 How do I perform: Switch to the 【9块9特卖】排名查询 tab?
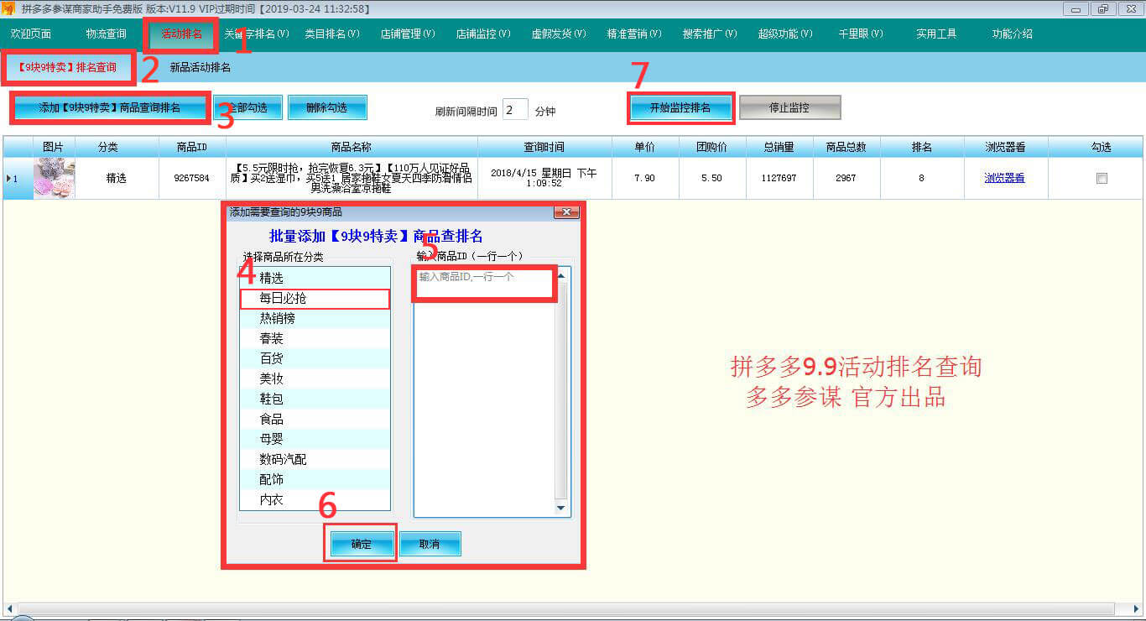coord(68,68)
